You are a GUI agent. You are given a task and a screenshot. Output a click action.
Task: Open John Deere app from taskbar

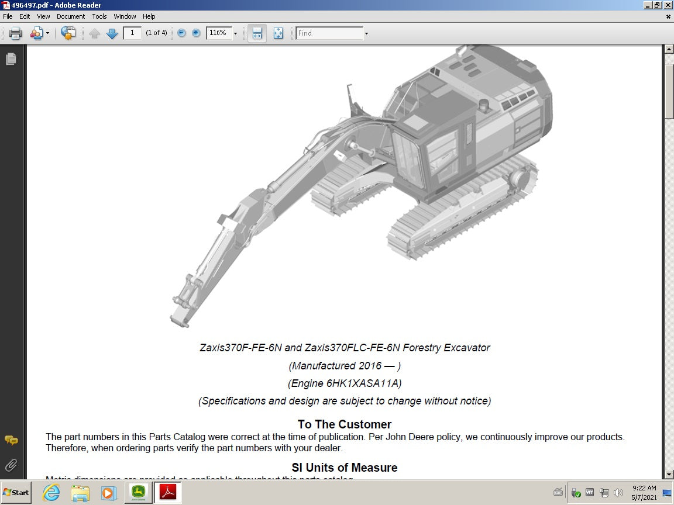point(138,493)
